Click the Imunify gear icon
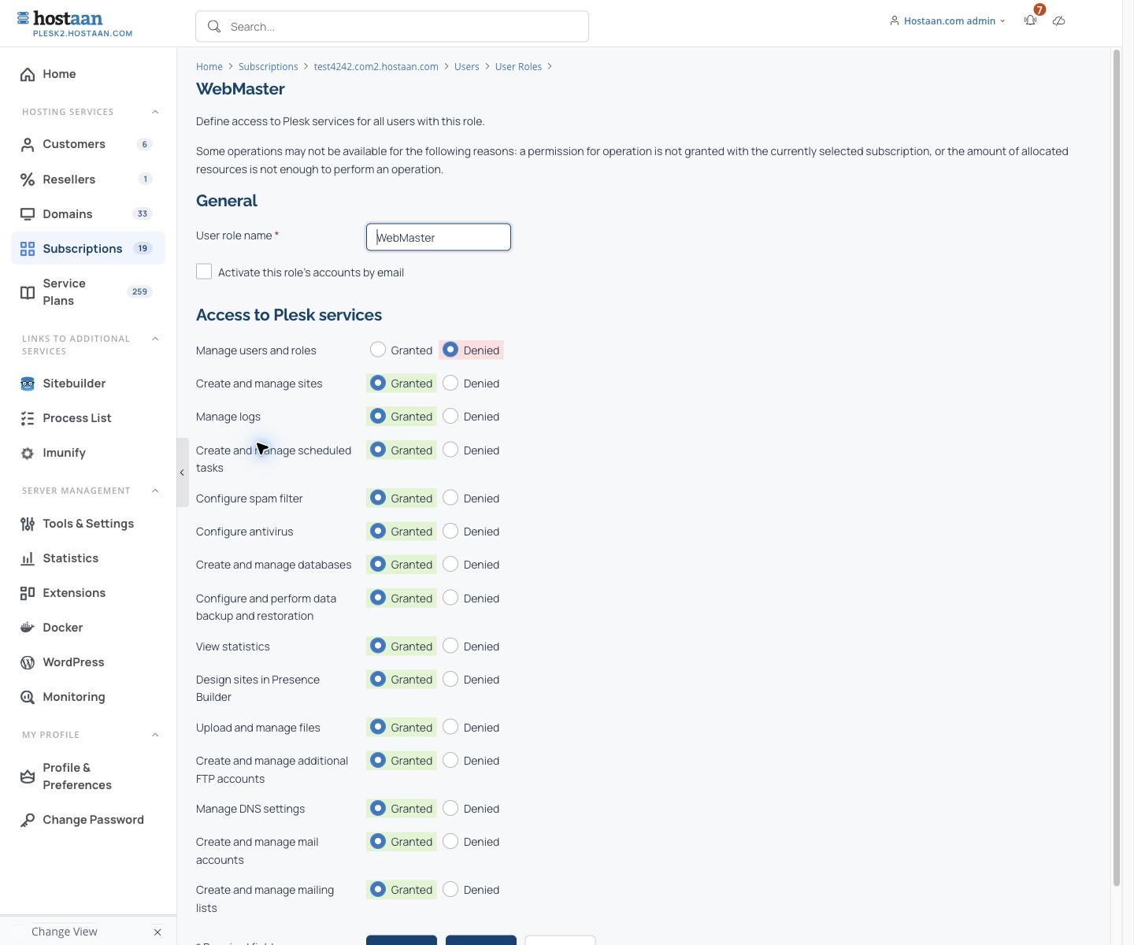 [x=28, y=453]
